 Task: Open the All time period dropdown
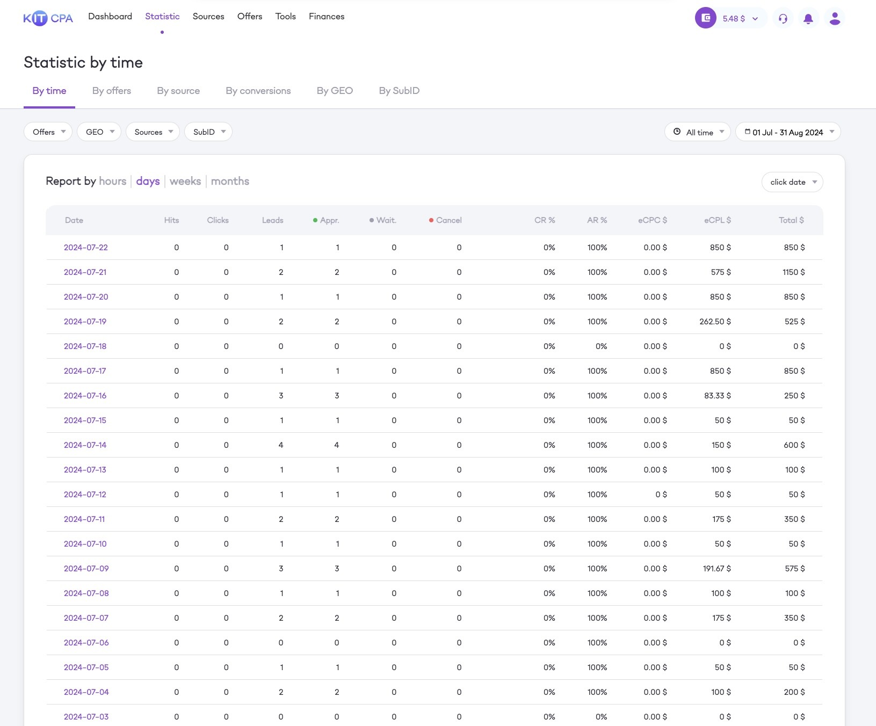click(697, 132)
